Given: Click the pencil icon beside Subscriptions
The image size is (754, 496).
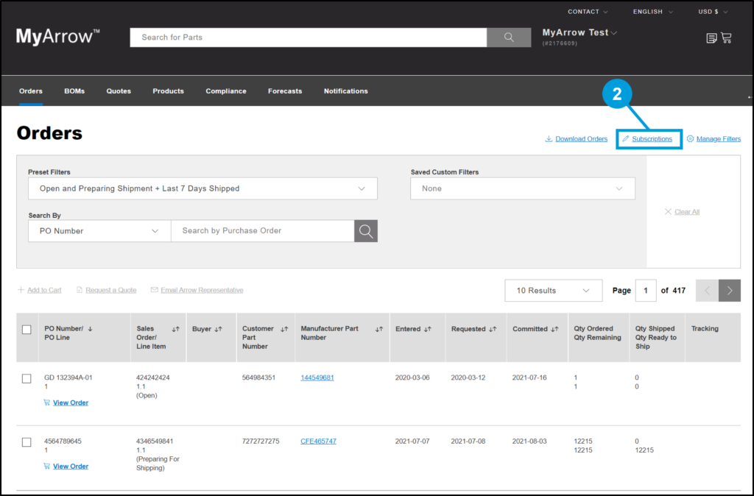Looking at the screenshot, I should point(624,138).
